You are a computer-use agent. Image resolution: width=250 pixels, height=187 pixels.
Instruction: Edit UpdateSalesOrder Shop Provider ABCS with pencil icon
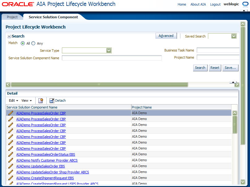[x=11, y=172]
